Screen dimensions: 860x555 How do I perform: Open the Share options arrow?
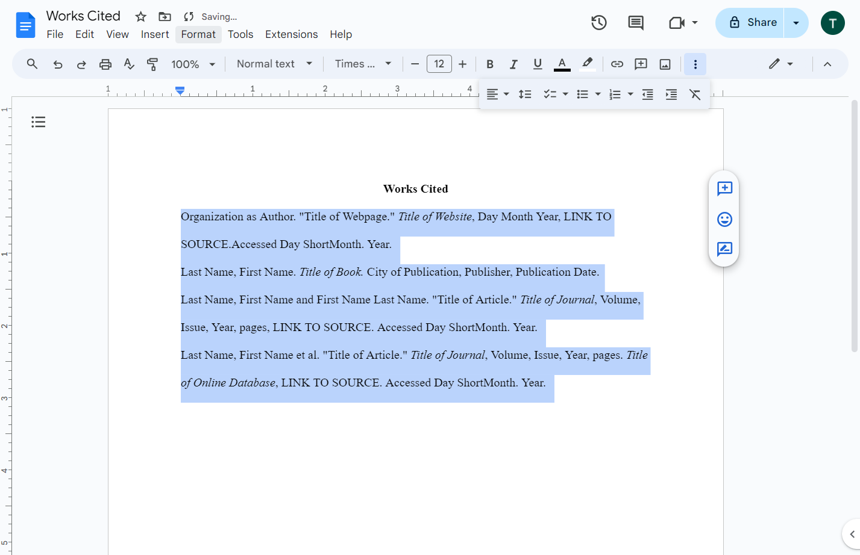tap(796, 23)
